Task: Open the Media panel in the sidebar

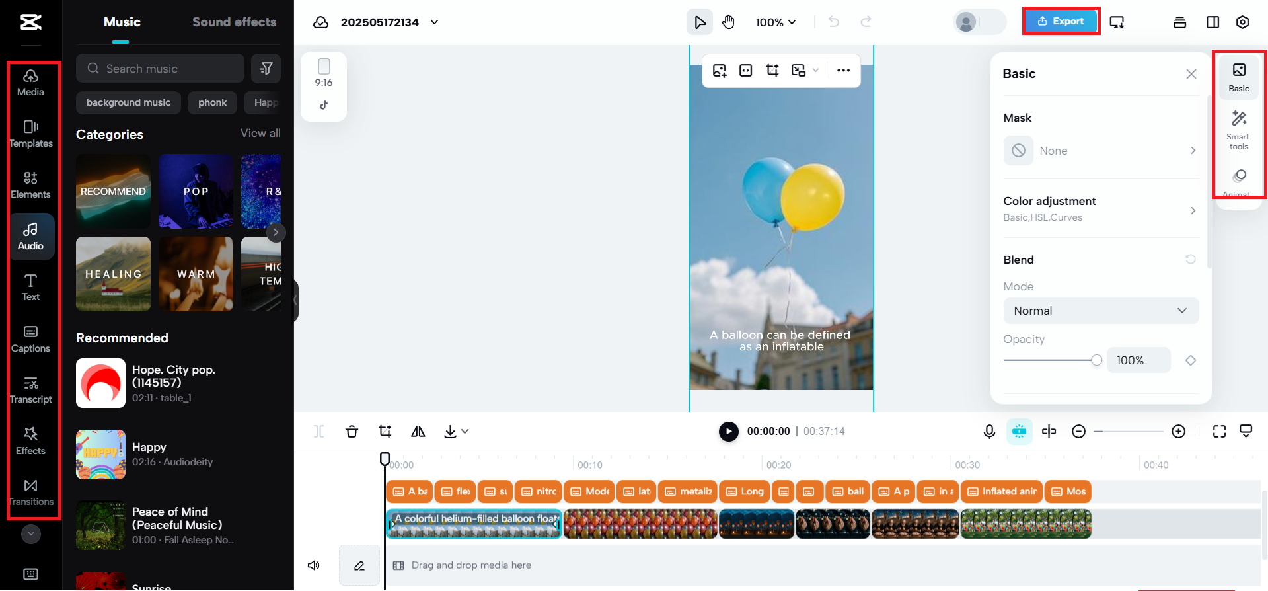Action: coord(30,83)
